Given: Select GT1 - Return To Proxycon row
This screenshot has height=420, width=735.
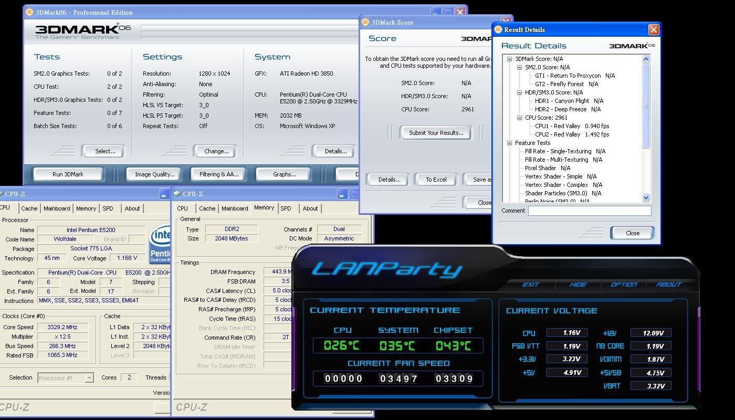Looking at the screenshot, I should [575, 76].
